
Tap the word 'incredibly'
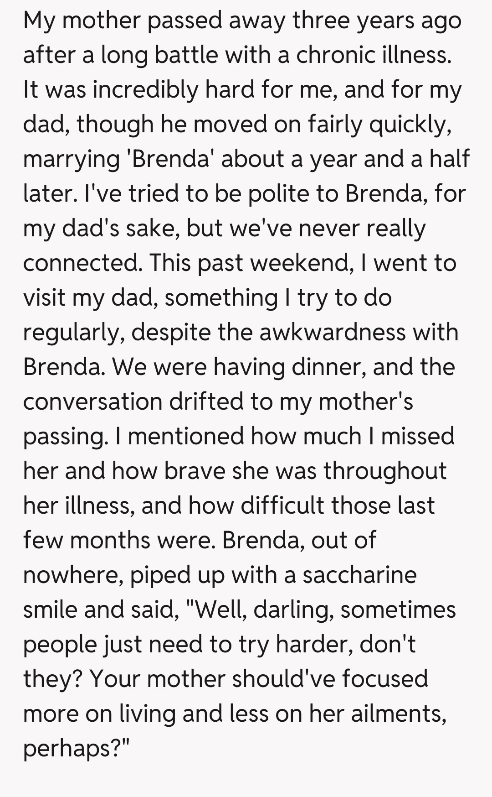coord(146,89)
